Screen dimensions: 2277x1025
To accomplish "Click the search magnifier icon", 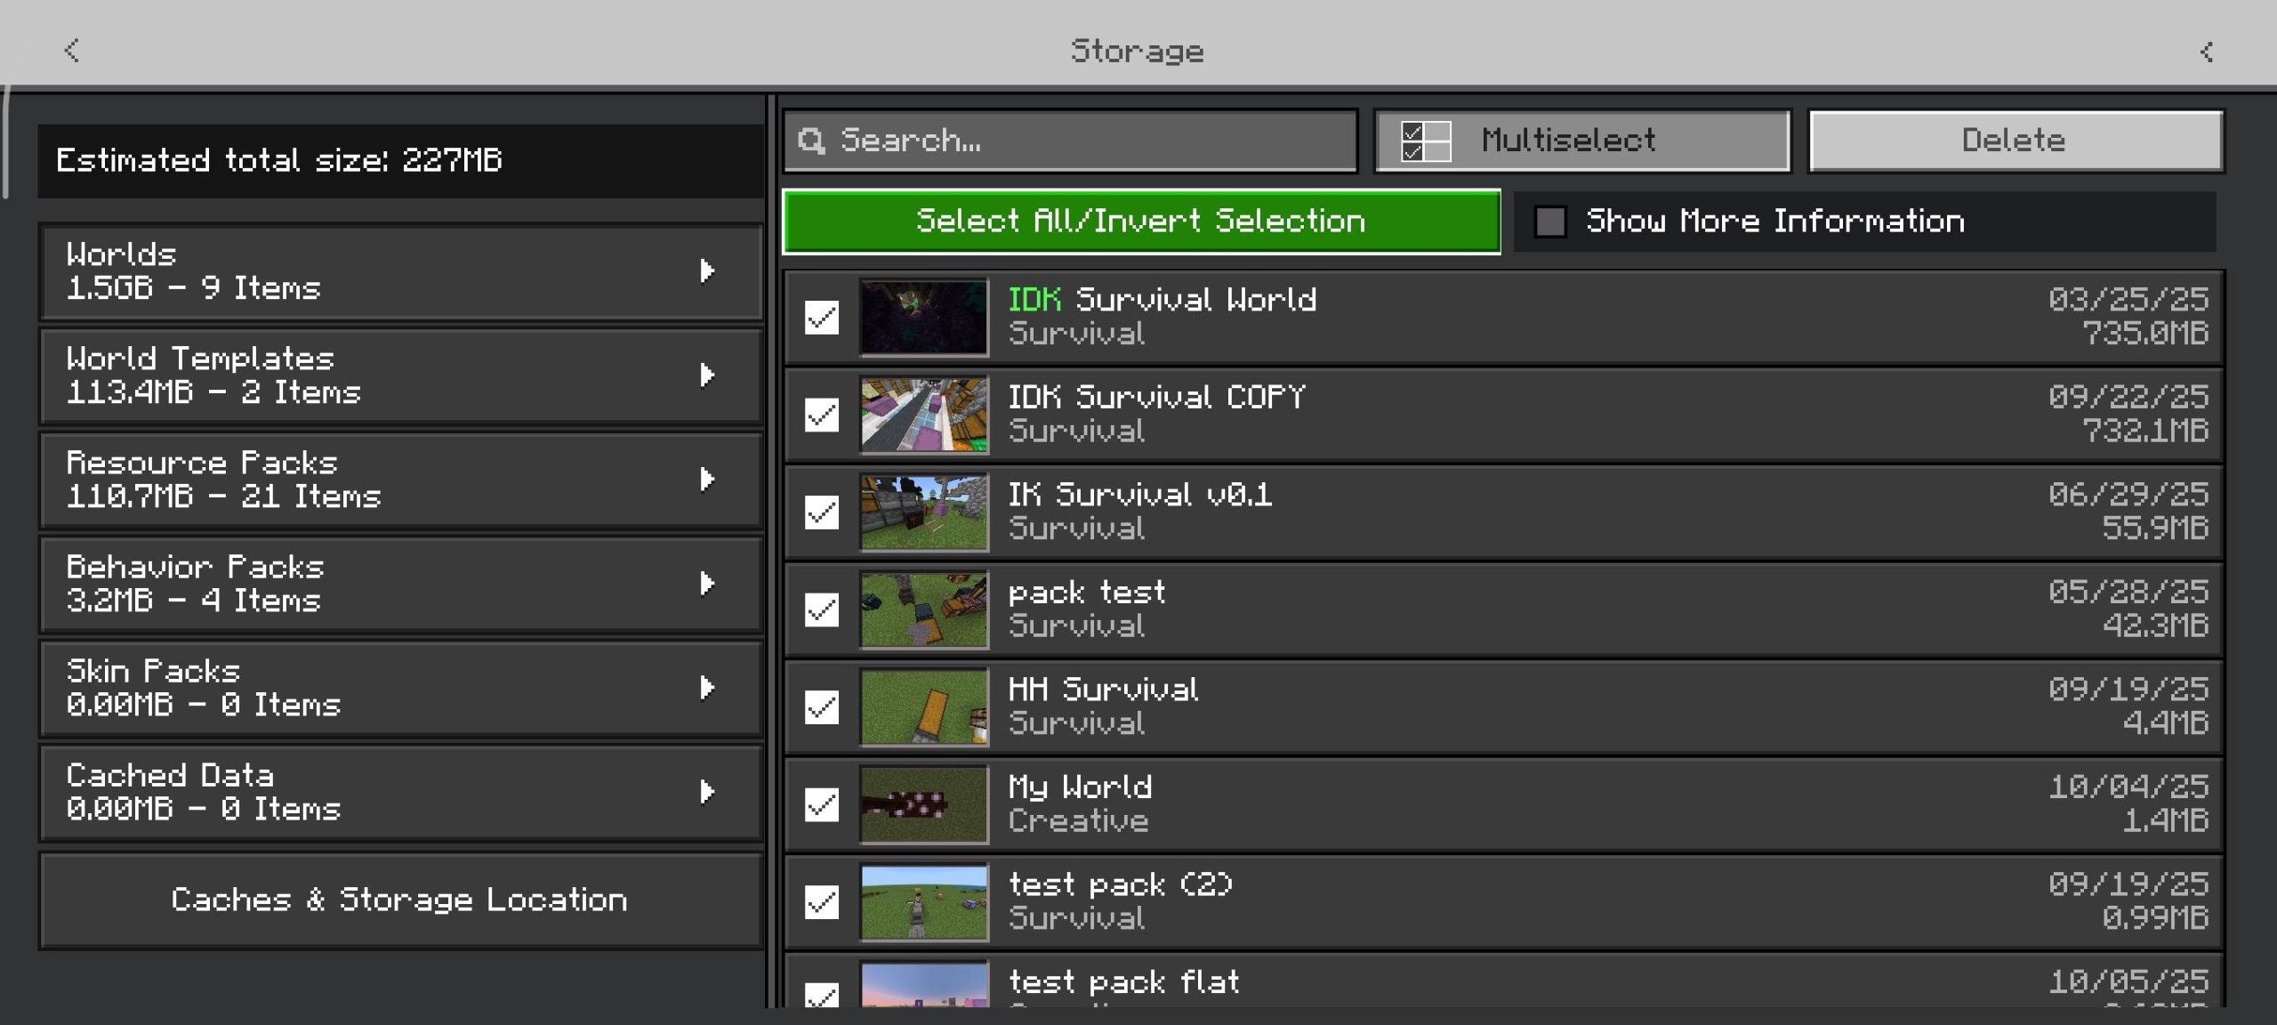I will pyautogui.click(x=811, y=141).
